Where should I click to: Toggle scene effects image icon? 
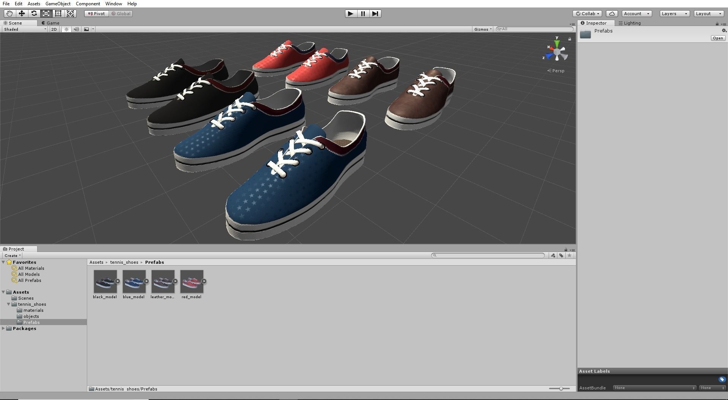pos(86,29)
